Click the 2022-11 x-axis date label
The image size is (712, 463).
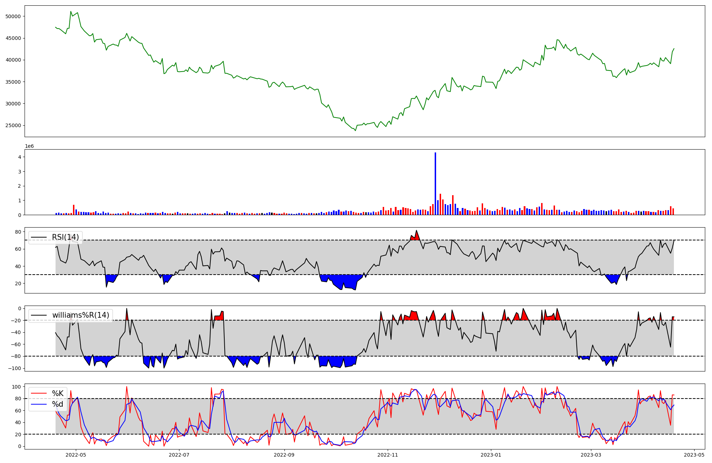point(388,455)
